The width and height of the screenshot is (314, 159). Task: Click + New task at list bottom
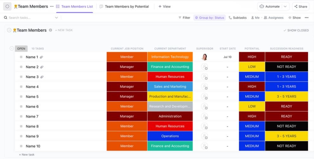click(27, 155)
